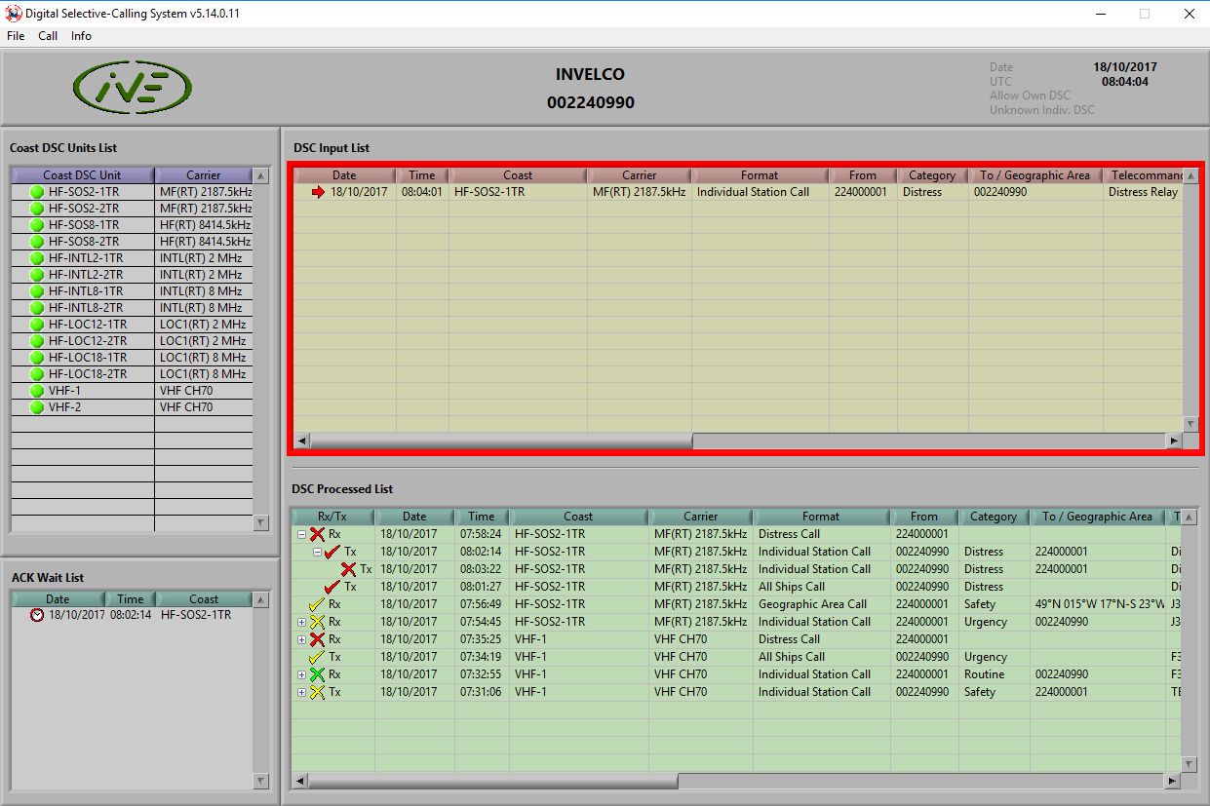Image resolution: width=1210 pixels, height=806 pixels.
Task: Click the green status LED for HF-INTL2-1TR
Action: 37,258
